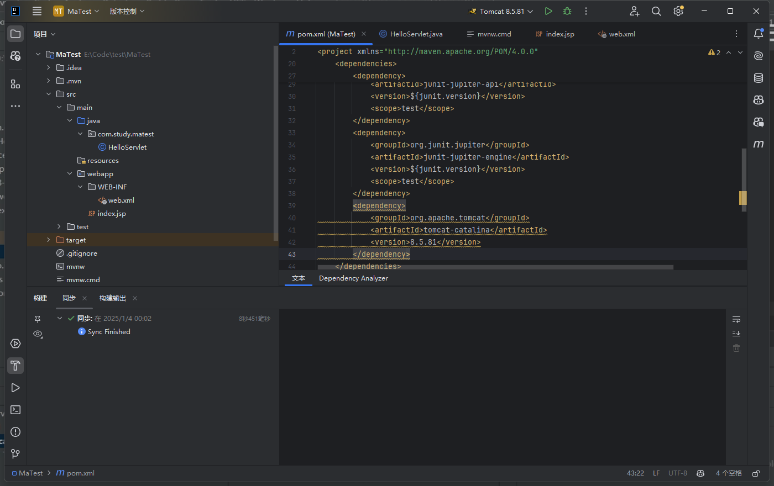Viewport: 774px width, 486px height.
Task: Open the Tomcat 8.5.81 run configuration dropdown
Action: point(501,11)
